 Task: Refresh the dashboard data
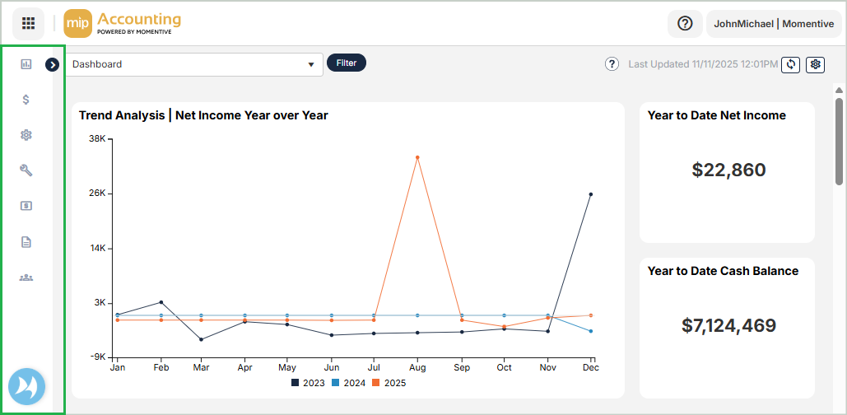pyautogui.click(x=790, y=64)
